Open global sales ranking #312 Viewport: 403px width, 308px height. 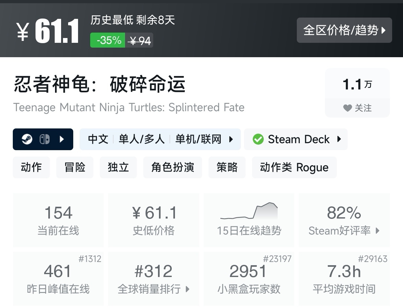click(x=154, y=279)
